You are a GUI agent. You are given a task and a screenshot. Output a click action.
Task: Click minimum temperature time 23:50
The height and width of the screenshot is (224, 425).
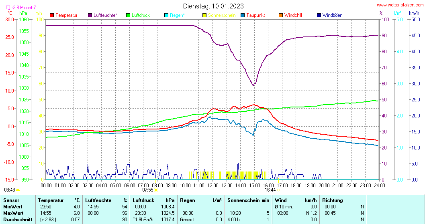point(45,207)
